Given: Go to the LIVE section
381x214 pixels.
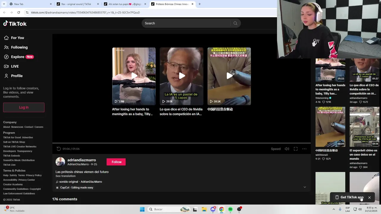Looking at the screenshot, I should tap(11, 66).
